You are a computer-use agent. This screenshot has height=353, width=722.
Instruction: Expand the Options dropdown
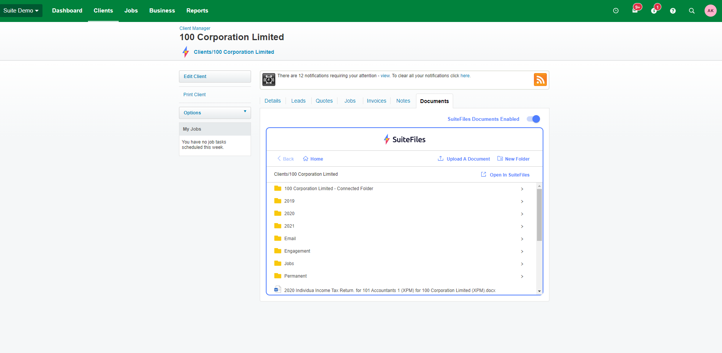coord(215,113)
